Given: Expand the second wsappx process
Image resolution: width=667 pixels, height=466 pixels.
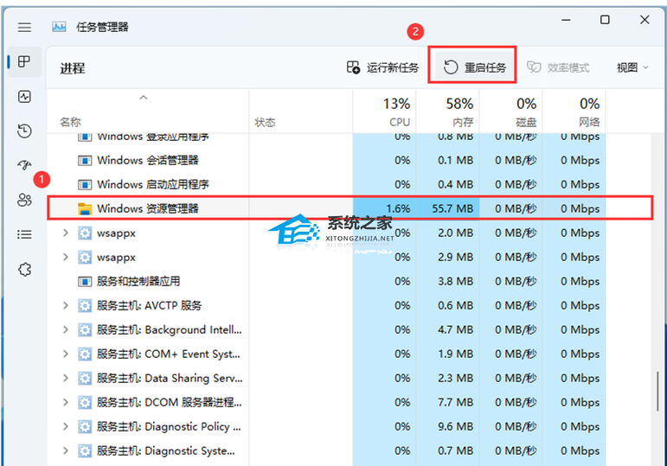Looking at the screenshot, I should click(x=66, y=257).
